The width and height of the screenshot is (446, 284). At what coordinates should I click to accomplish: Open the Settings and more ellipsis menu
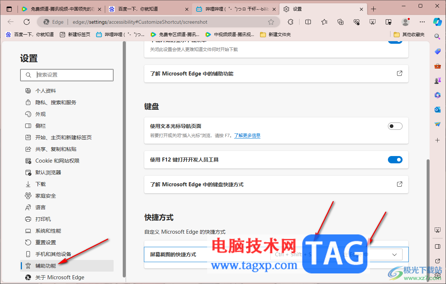422,22
